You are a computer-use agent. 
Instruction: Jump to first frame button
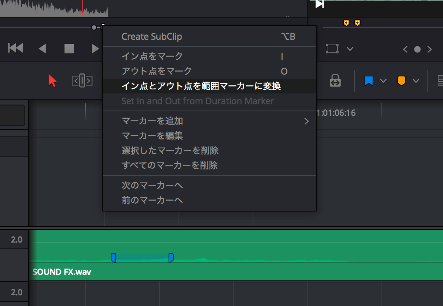pos(16,48)
